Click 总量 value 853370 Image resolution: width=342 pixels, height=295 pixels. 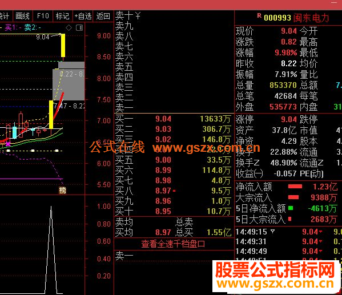pyautogui.click(x=283, y=85)
